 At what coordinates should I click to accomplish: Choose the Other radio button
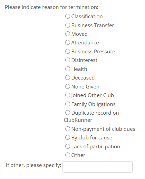click(x=68, y=155)
